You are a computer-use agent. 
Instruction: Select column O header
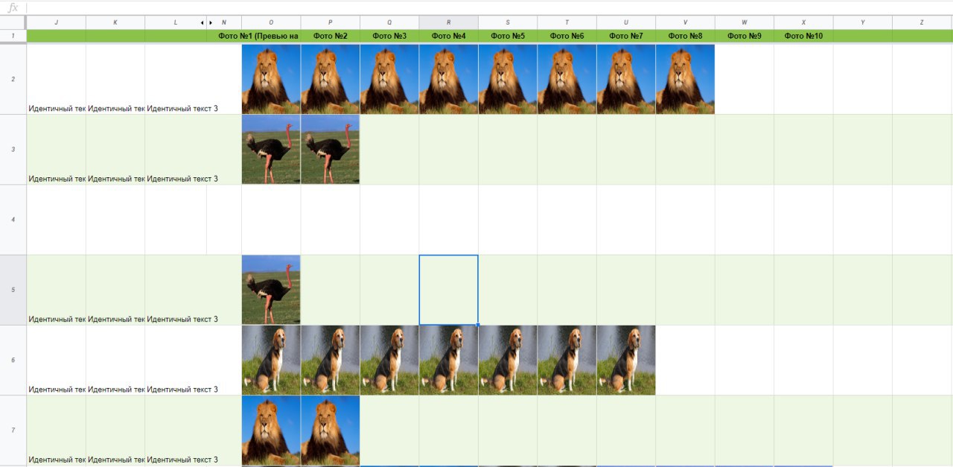tap(271, 22)
